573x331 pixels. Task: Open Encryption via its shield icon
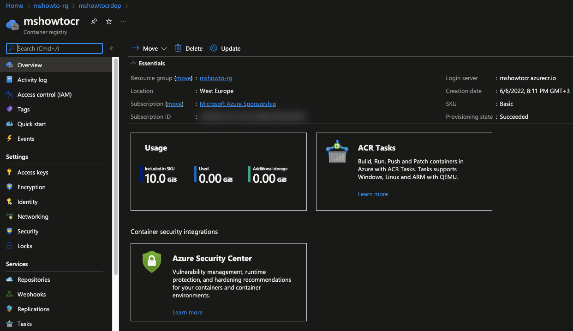click(x=9, y=187)
